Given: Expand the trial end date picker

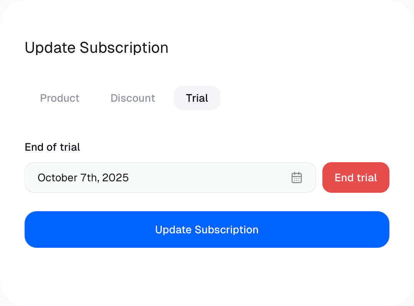Looking at the screenshot, I should (x=170, y=177).
